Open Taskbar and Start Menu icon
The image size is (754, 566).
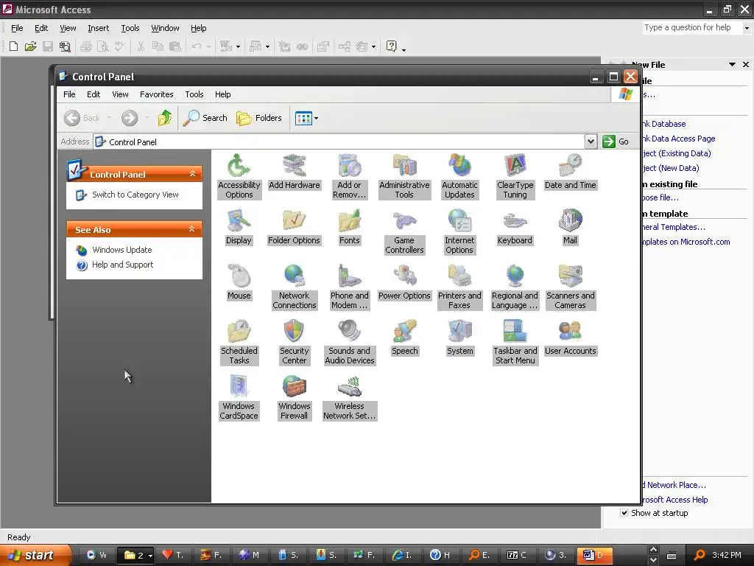click(x=515, y=342)
